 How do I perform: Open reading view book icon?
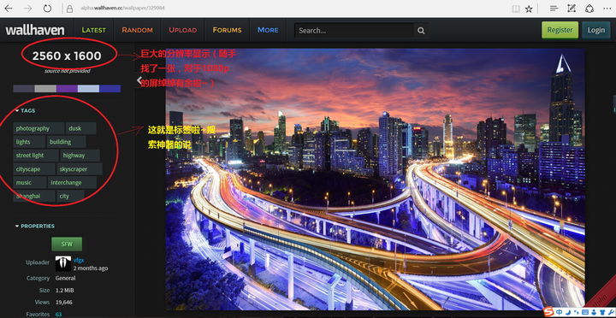click(x=516, y=9)
